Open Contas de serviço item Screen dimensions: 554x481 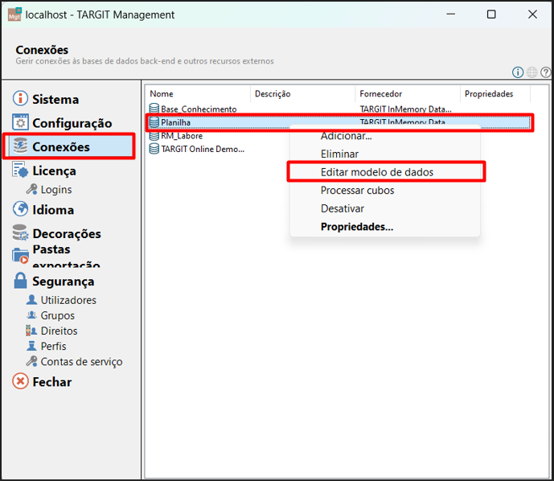tap(82, 361)
